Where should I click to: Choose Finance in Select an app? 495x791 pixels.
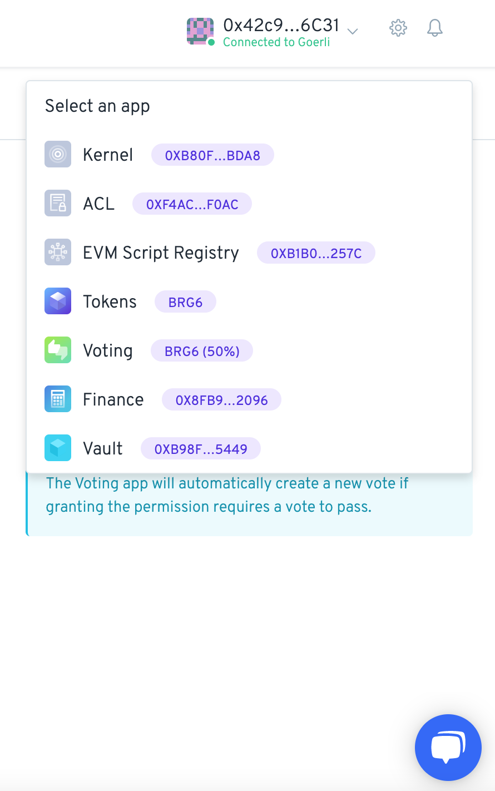(249, 399)
